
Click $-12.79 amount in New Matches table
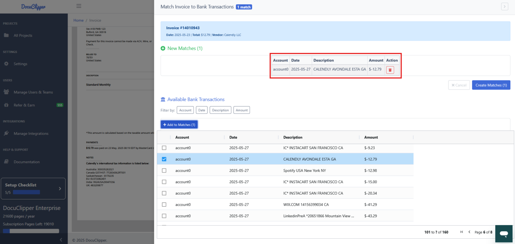pos(375,69)
